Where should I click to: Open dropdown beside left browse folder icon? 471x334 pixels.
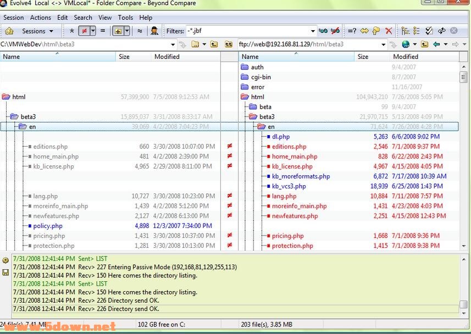204,44
